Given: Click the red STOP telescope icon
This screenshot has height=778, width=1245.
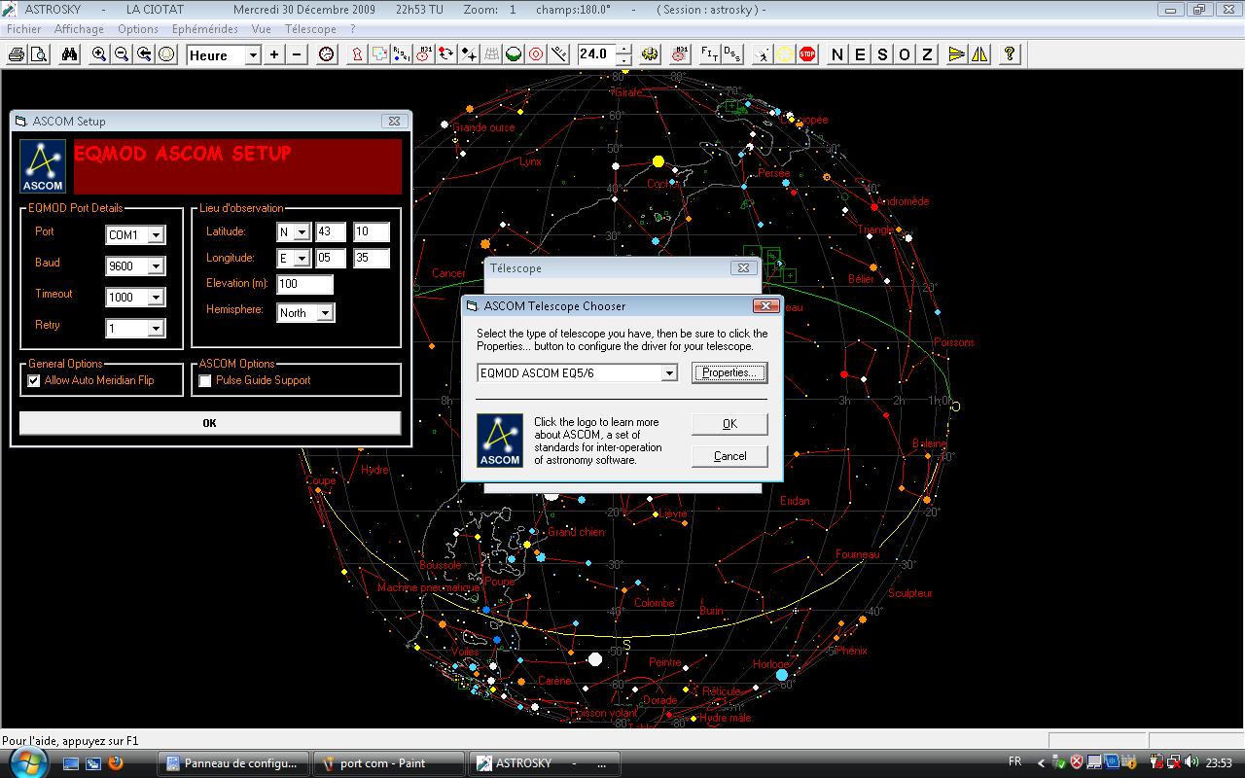Looking at the screenshot, I should (x=807, y=54).
